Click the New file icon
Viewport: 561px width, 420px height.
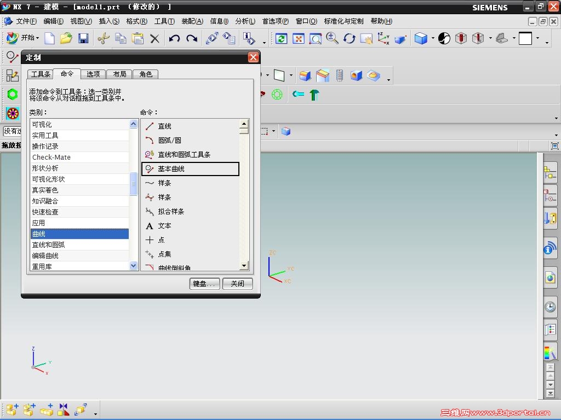tap(49, 38)
